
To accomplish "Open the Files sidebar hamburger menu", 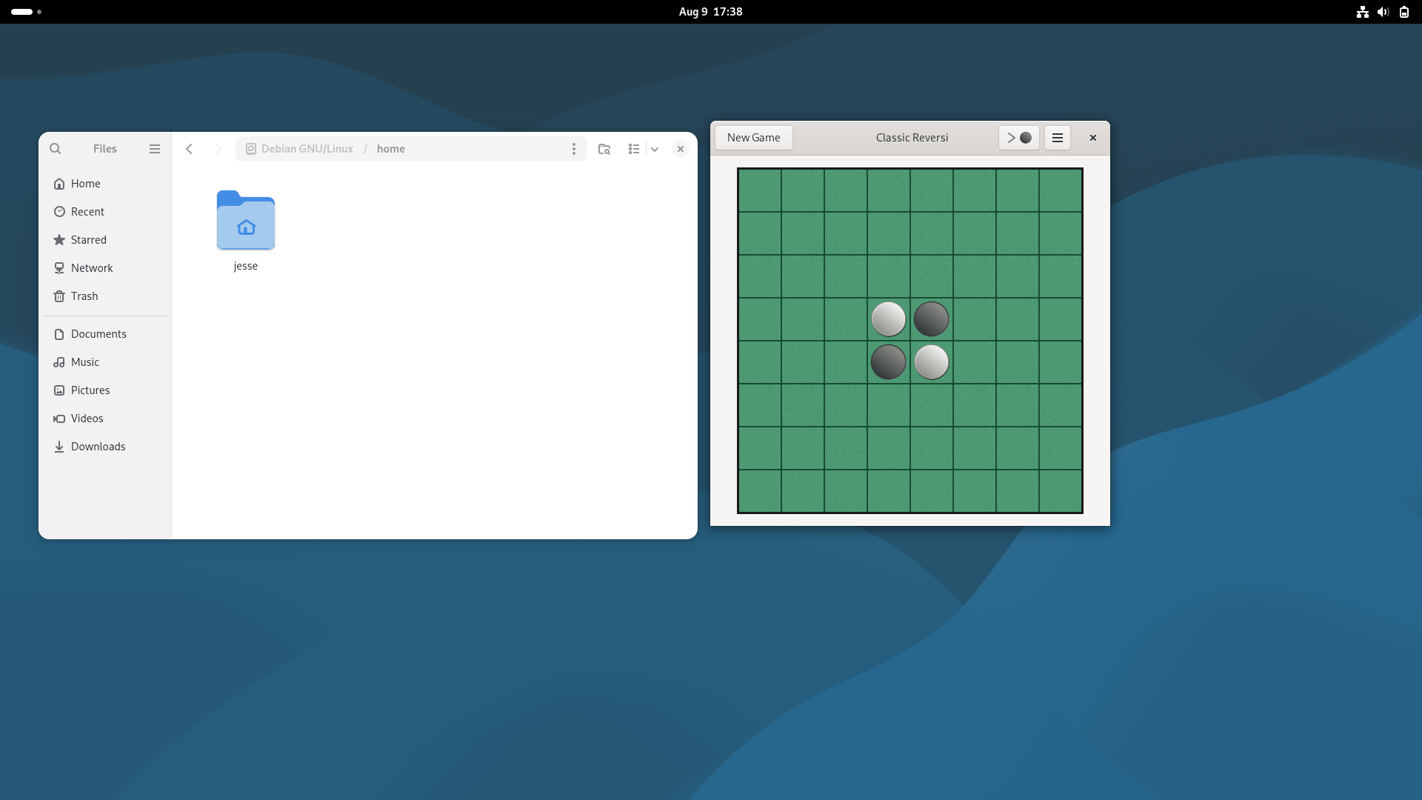I will [155, 149].
